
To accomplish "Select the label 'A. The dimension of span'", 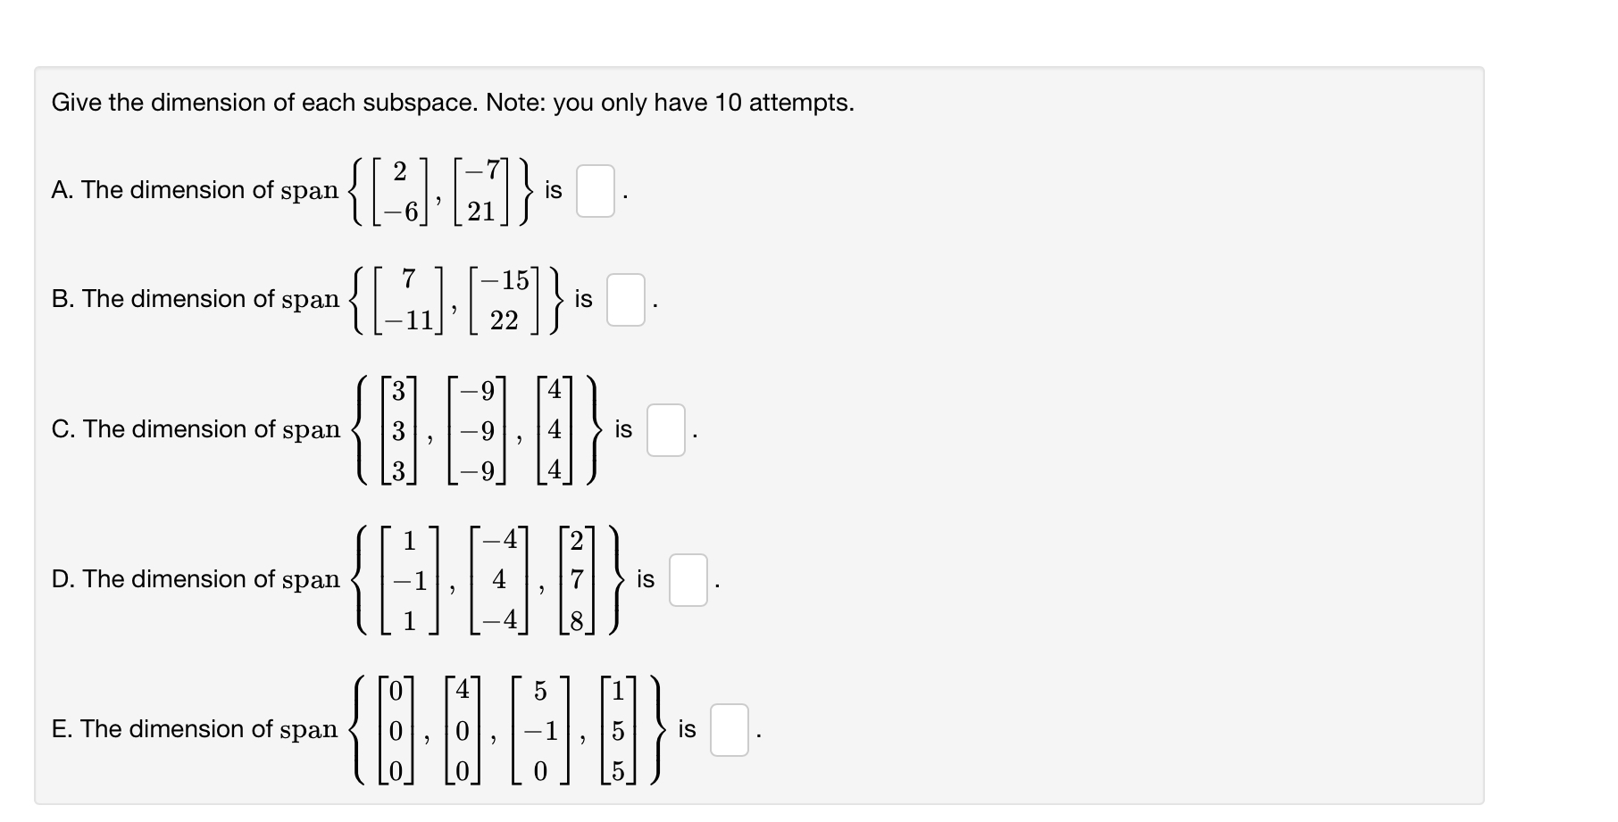I will pyautogui.click(x=195, y=190).
